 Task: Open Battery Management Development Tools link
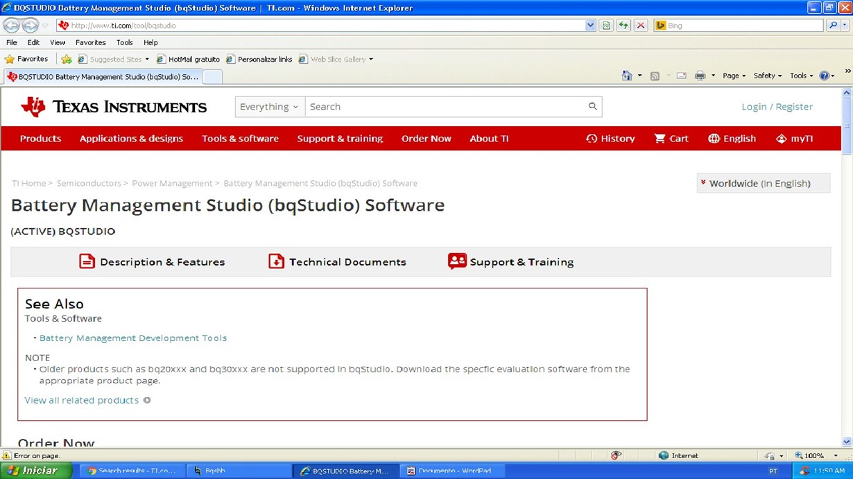click(133, 338)
